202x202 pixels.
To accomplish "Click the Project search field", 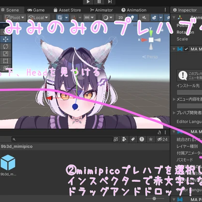I will (x=62, y=139).
